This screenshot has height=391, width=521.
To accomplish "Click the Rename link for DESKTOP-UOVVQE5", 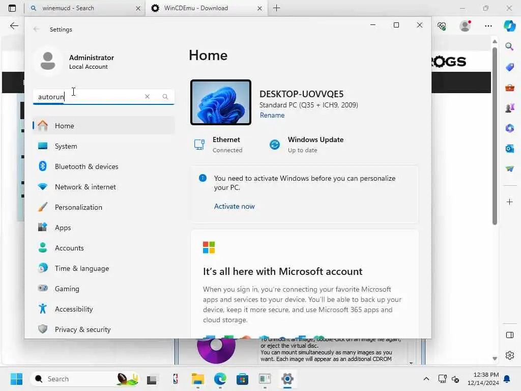I will tap(272, 115).
